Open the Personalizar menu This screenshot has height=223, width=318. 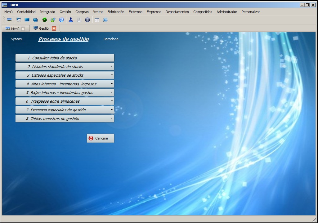click(x=250, y=12)
